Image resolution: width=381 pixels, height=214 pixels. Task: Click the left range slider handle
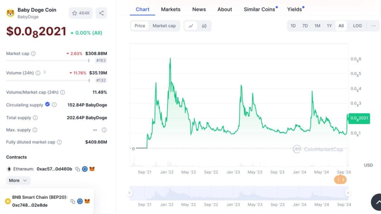click(x=129, y=193)
